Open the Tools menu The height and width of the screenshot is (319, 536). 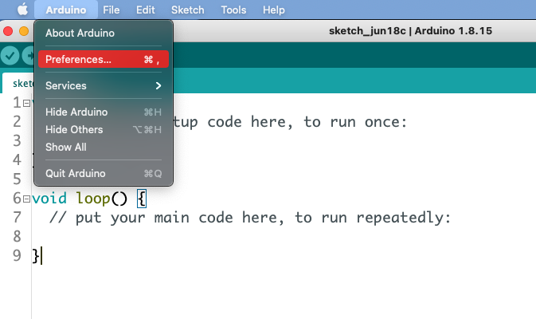click(233, 10)
